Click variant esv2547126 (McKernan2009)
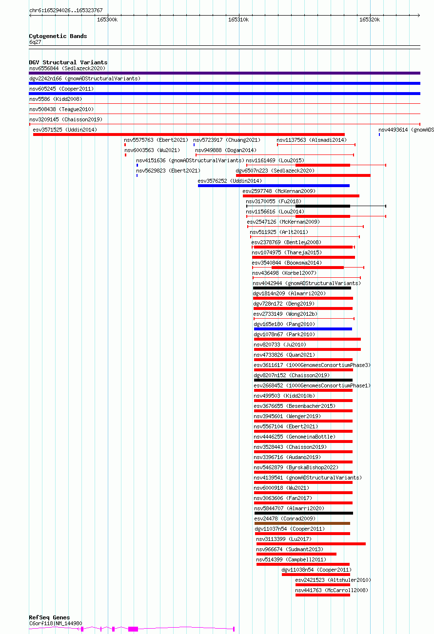Image resolution: width=434 pixels, height=634 pixels. (x=283, y=222)
